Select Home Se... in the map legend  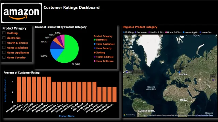pos(206,32)
